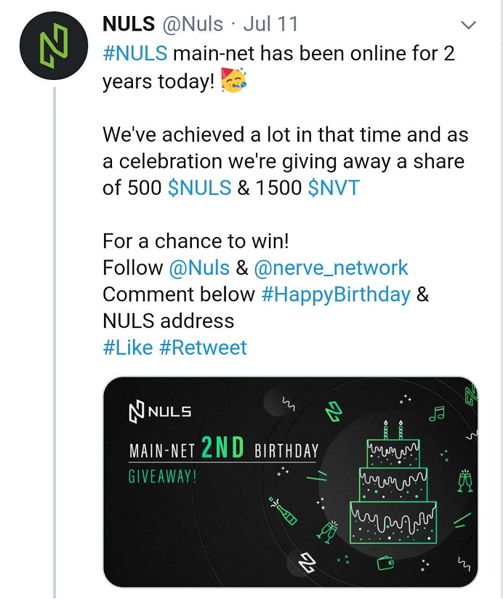Open the #HappyBirthday hashtag
Viewport: 503px width, 599px height.
(x=336, y=294)
